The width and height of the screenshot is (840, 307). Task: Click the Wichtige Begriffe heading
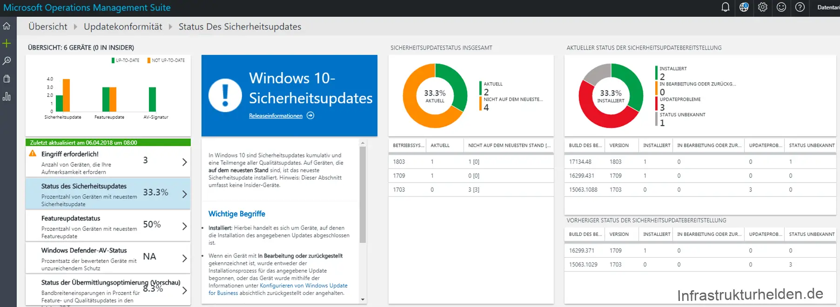pyautogui.click(x=237, y=214)
